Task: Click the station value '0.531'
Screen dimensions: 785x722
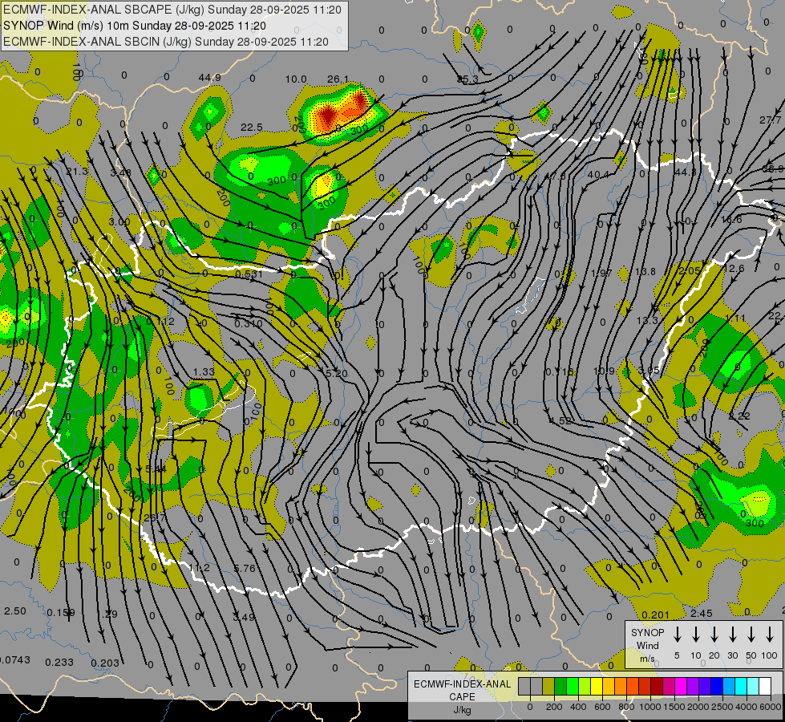Action: [249, 274]
